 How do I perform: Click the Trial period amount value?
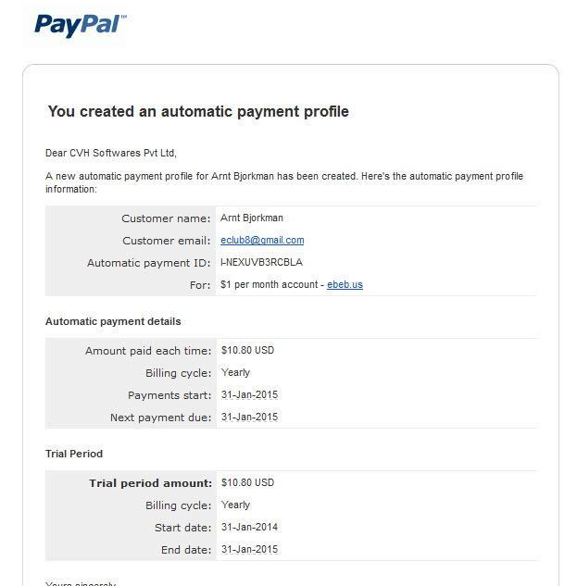pyautogui.click(x=247, y=482)
